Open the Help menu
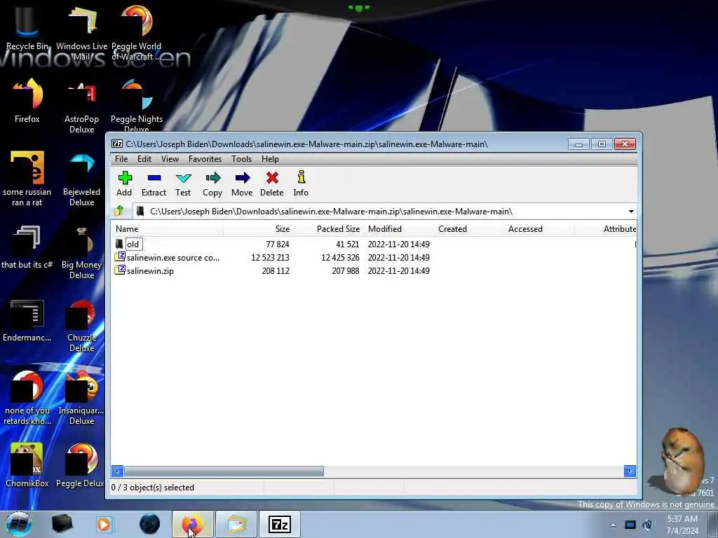Image resolution: width=718 pixels, height=538 pixels. pyautogui.click(x=270, y=159)
